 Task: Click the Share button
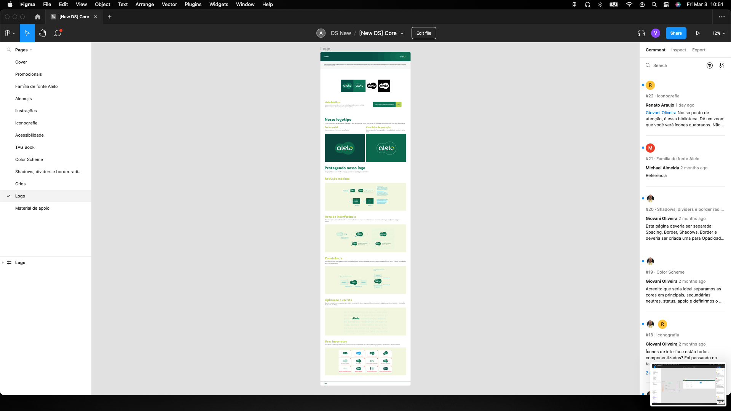(676, 33)
